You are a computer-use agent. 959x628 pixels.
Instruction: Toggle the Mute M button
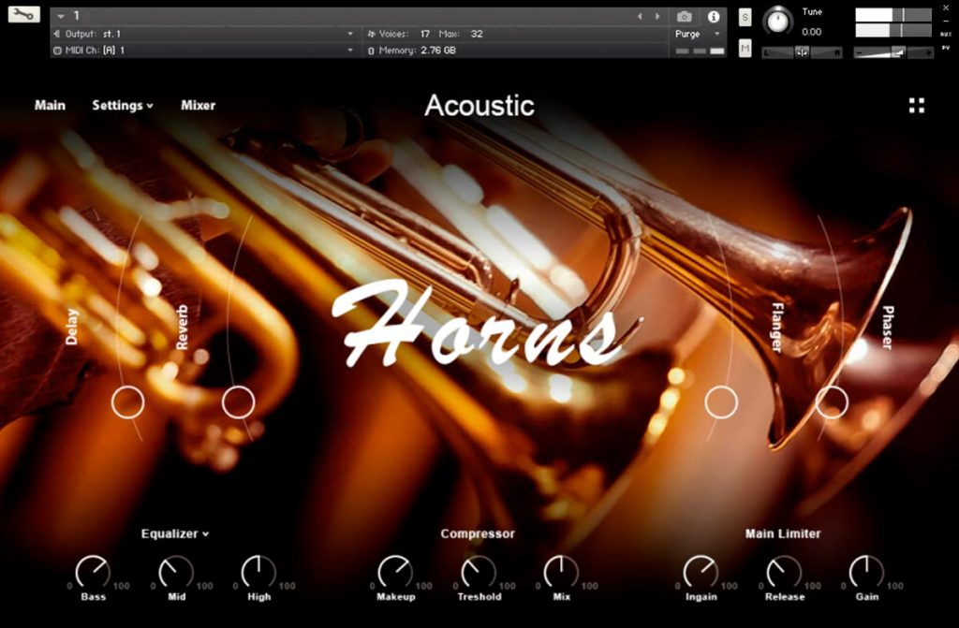(745, 48)
